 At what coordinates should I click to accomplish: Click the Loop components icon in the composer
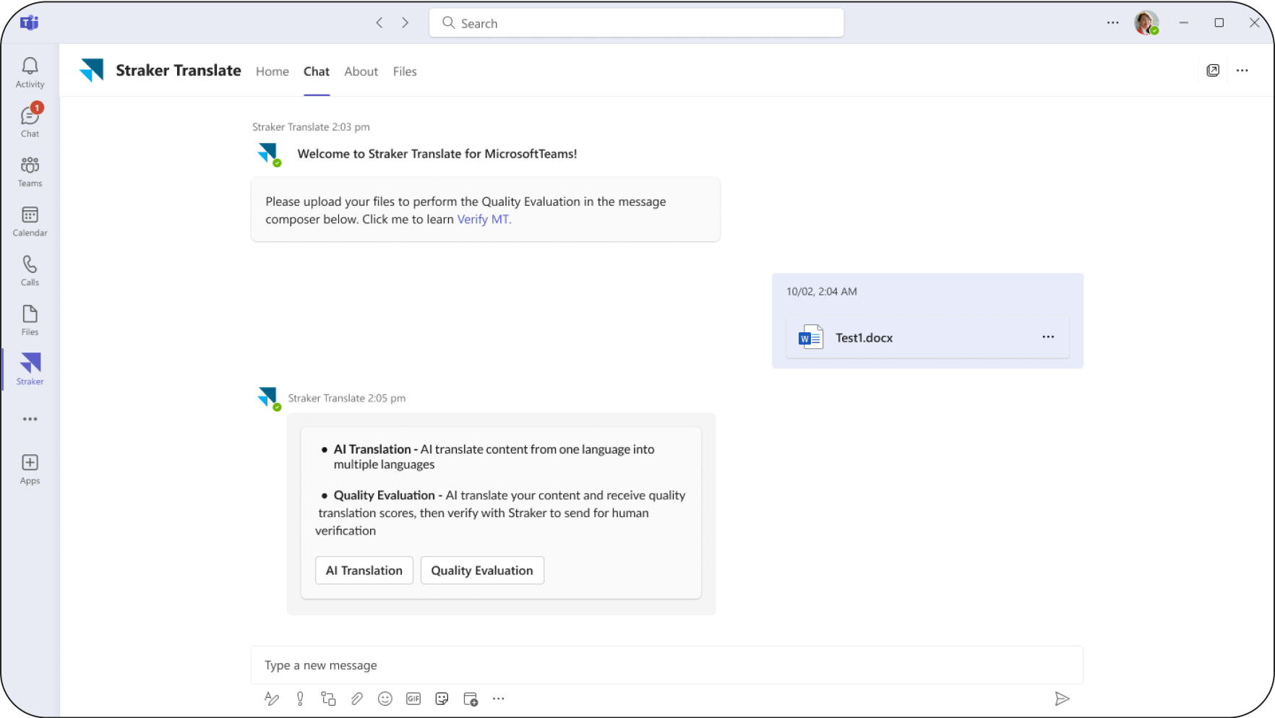point(328,698)
